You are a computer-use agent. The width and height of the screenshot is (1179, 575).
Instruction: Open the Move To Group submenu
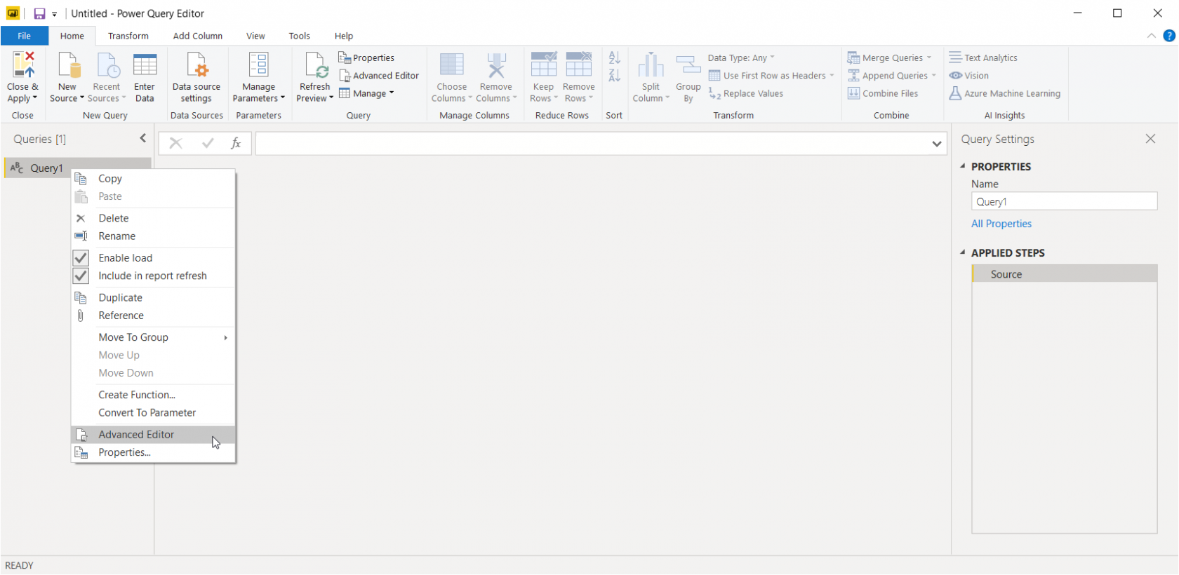153,337
